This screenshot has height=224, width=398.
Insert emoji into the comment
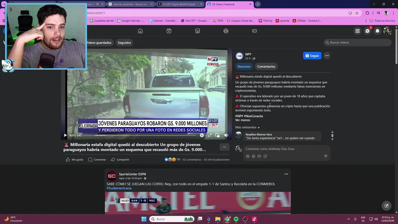tap(253, 156)
